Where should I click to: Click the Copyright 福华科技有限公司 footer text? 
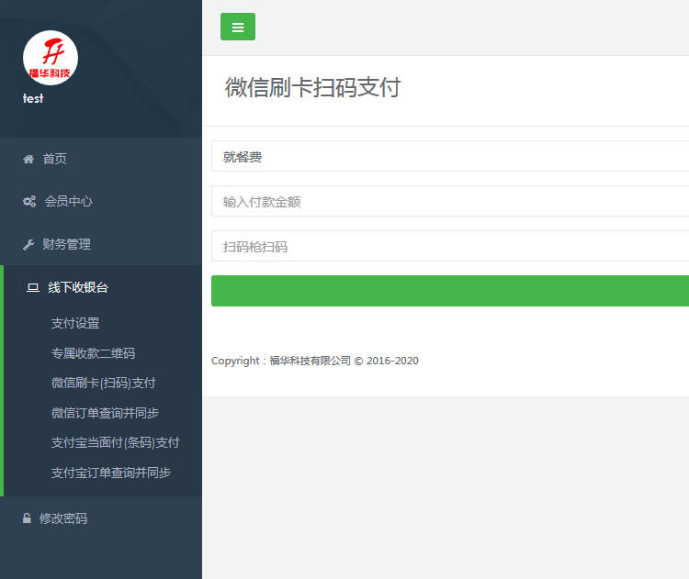(314, 361)
